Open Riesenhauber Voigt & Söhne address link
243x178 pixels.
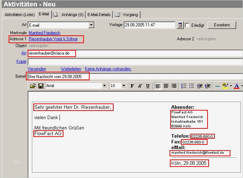53,39
